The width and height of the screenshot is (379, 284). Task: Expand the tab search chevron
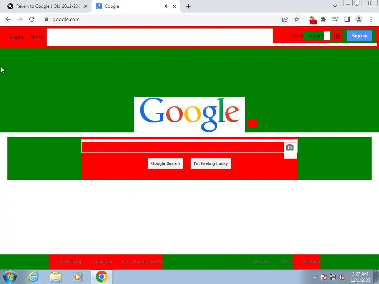335,6
